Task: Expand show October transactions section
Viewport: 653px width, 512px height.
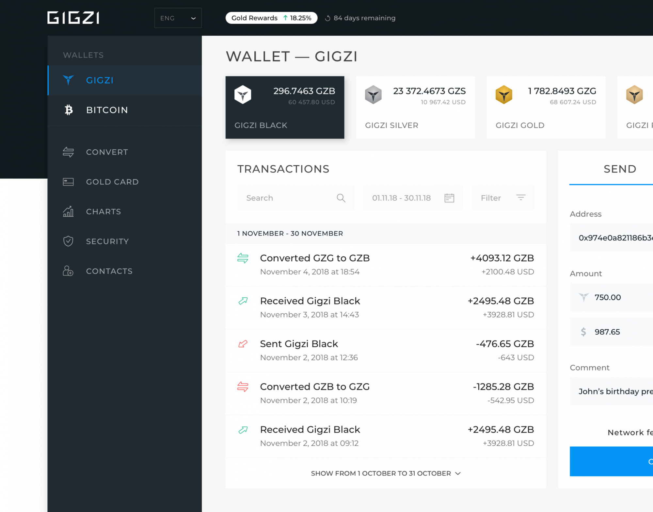Action: coord(385,473)
